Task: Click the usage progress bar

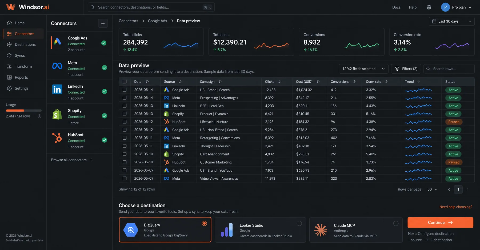Action: (24, 111)
